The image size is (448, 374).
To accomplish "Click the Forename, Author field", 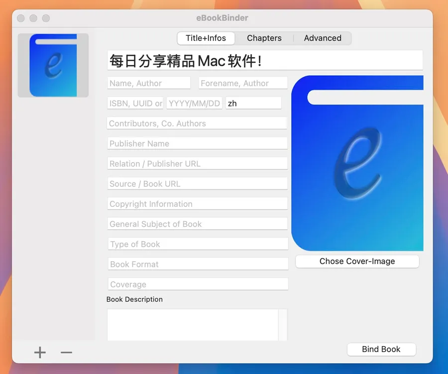I will pyautogui.click(x=243, y=83).
